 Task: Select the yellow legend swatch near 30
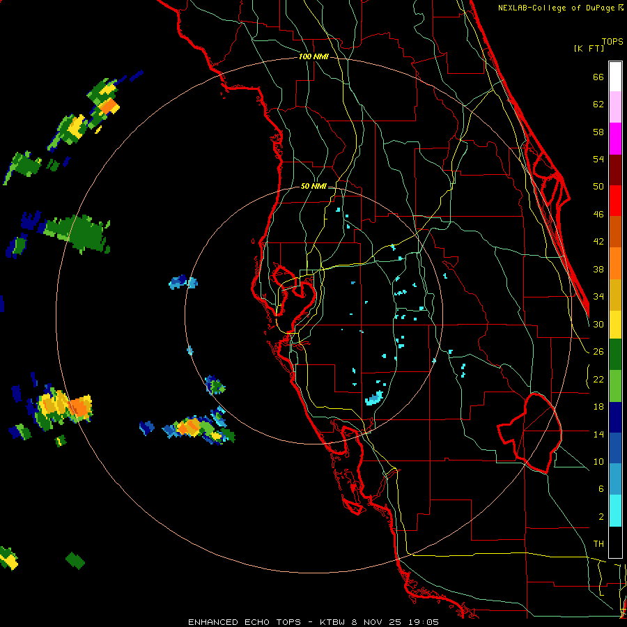[615, 325]
